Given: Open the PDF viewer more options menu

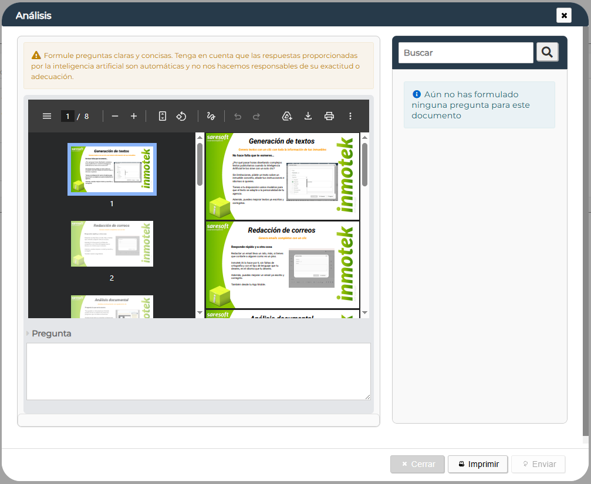Looking at the screenshot, I should pyautogui.click(x=350, y=116).
